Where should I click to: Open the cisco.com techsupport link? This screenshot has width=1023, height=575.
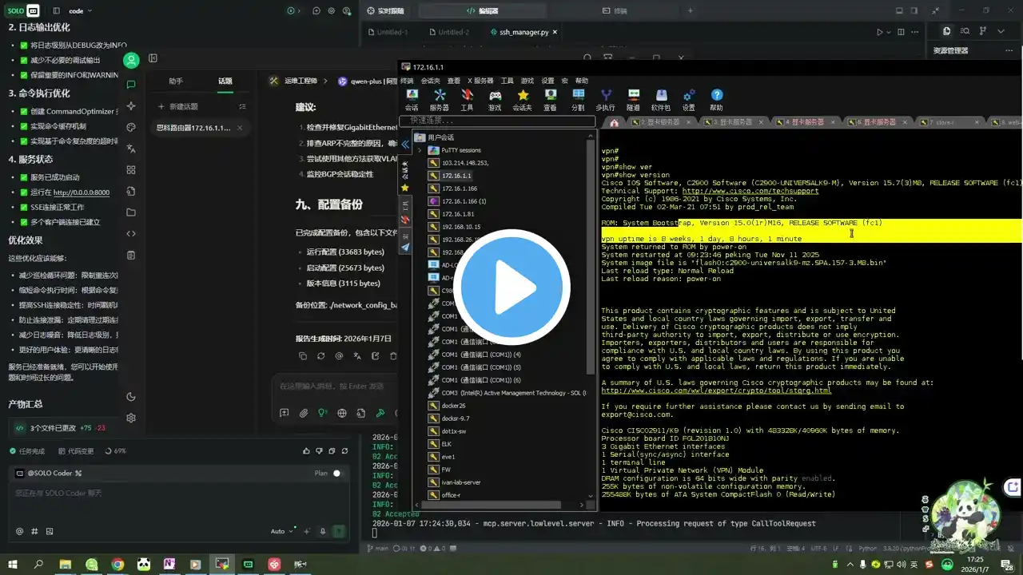750,191
